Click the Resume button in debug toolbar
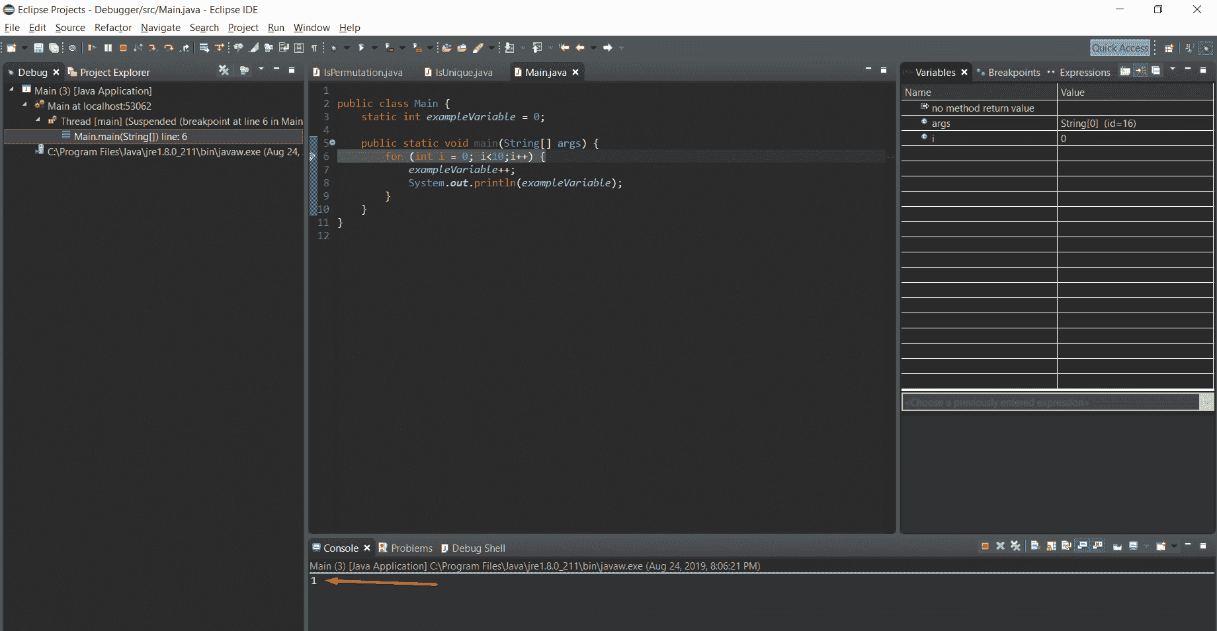The height and width of the screenshot is (631, 1217). tap(92, 48)
